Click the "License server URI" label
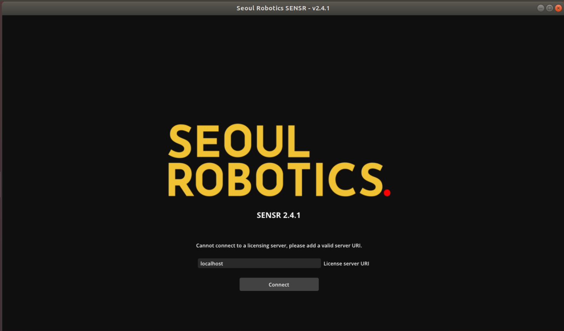564x331 pixels. coord(346,263)
